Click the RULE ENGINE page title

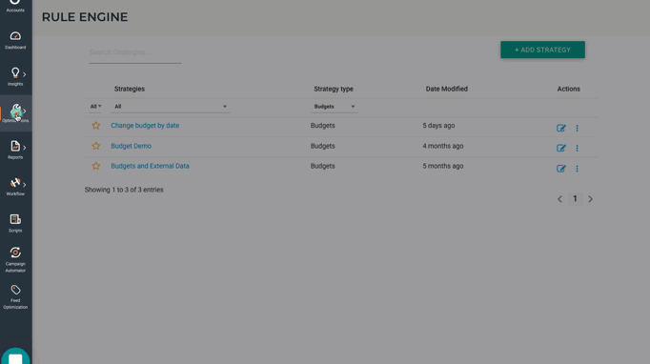pos(85,17)
